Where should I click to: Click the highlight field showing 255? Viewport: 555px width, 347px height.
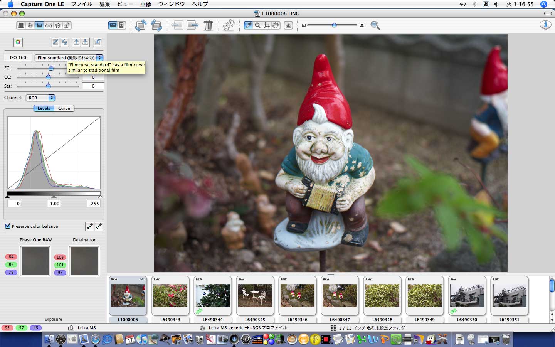pos(94,204)
